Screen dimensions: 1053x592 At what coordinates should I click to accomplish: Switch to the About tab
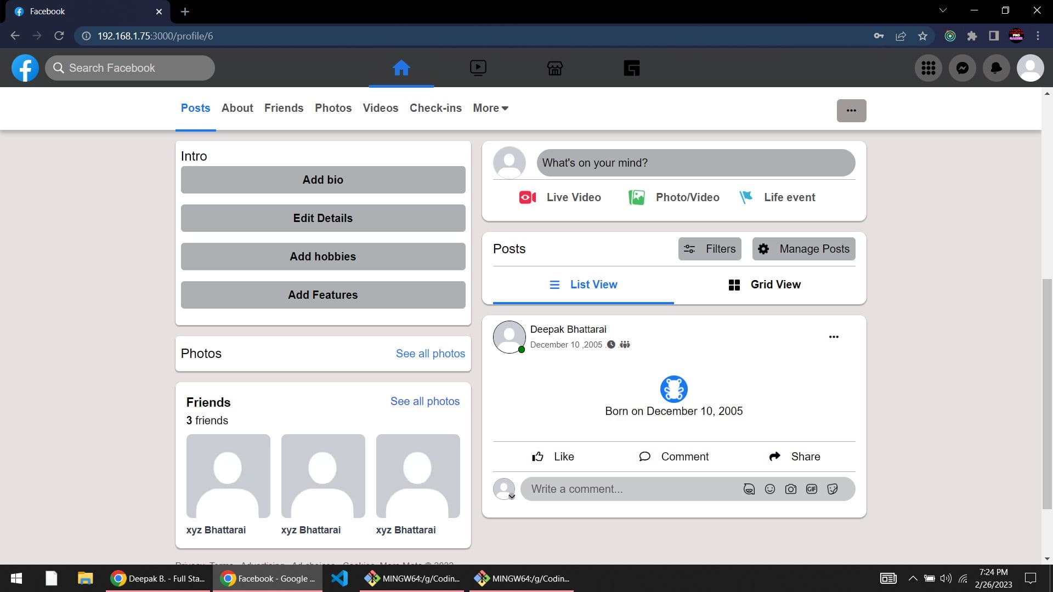[x=237, y=108]
